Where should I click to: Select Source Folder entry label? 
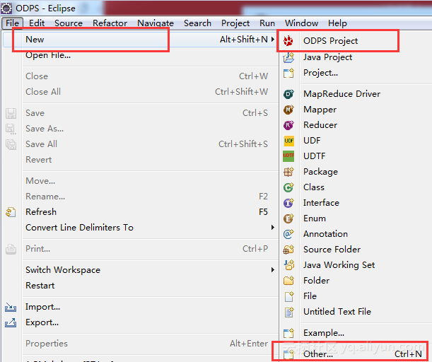pyautogui.click(x=332, y=250)
